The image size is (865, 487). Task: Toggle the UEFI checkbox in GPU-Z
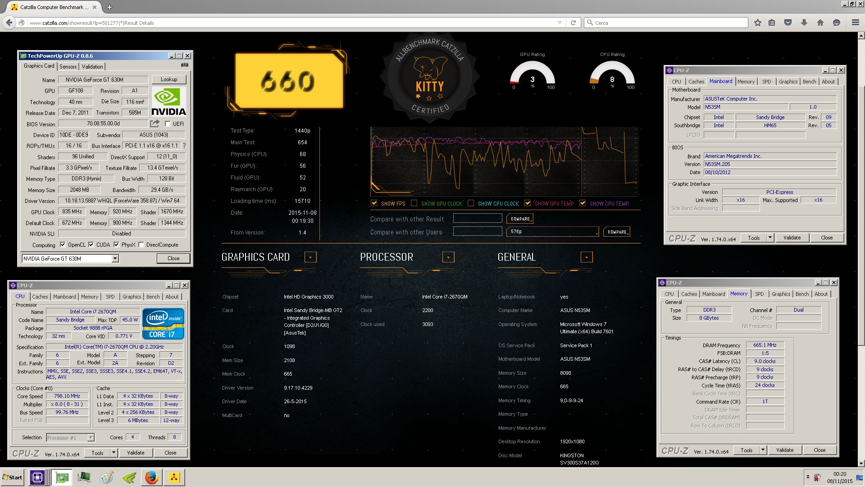(x=168, y=124)
